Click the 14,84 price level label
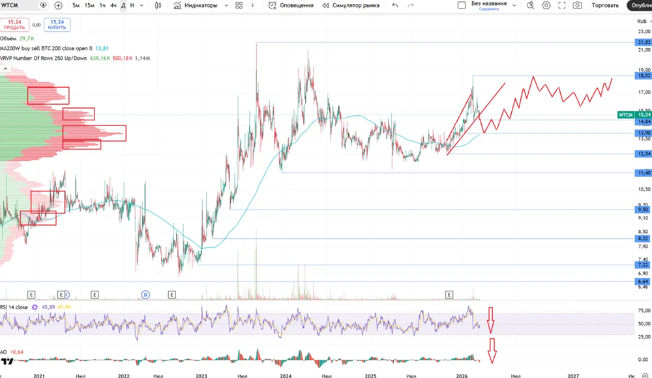The width and height of the screenshot is (652, 378). pyautogui.click(x=644, y=122)
